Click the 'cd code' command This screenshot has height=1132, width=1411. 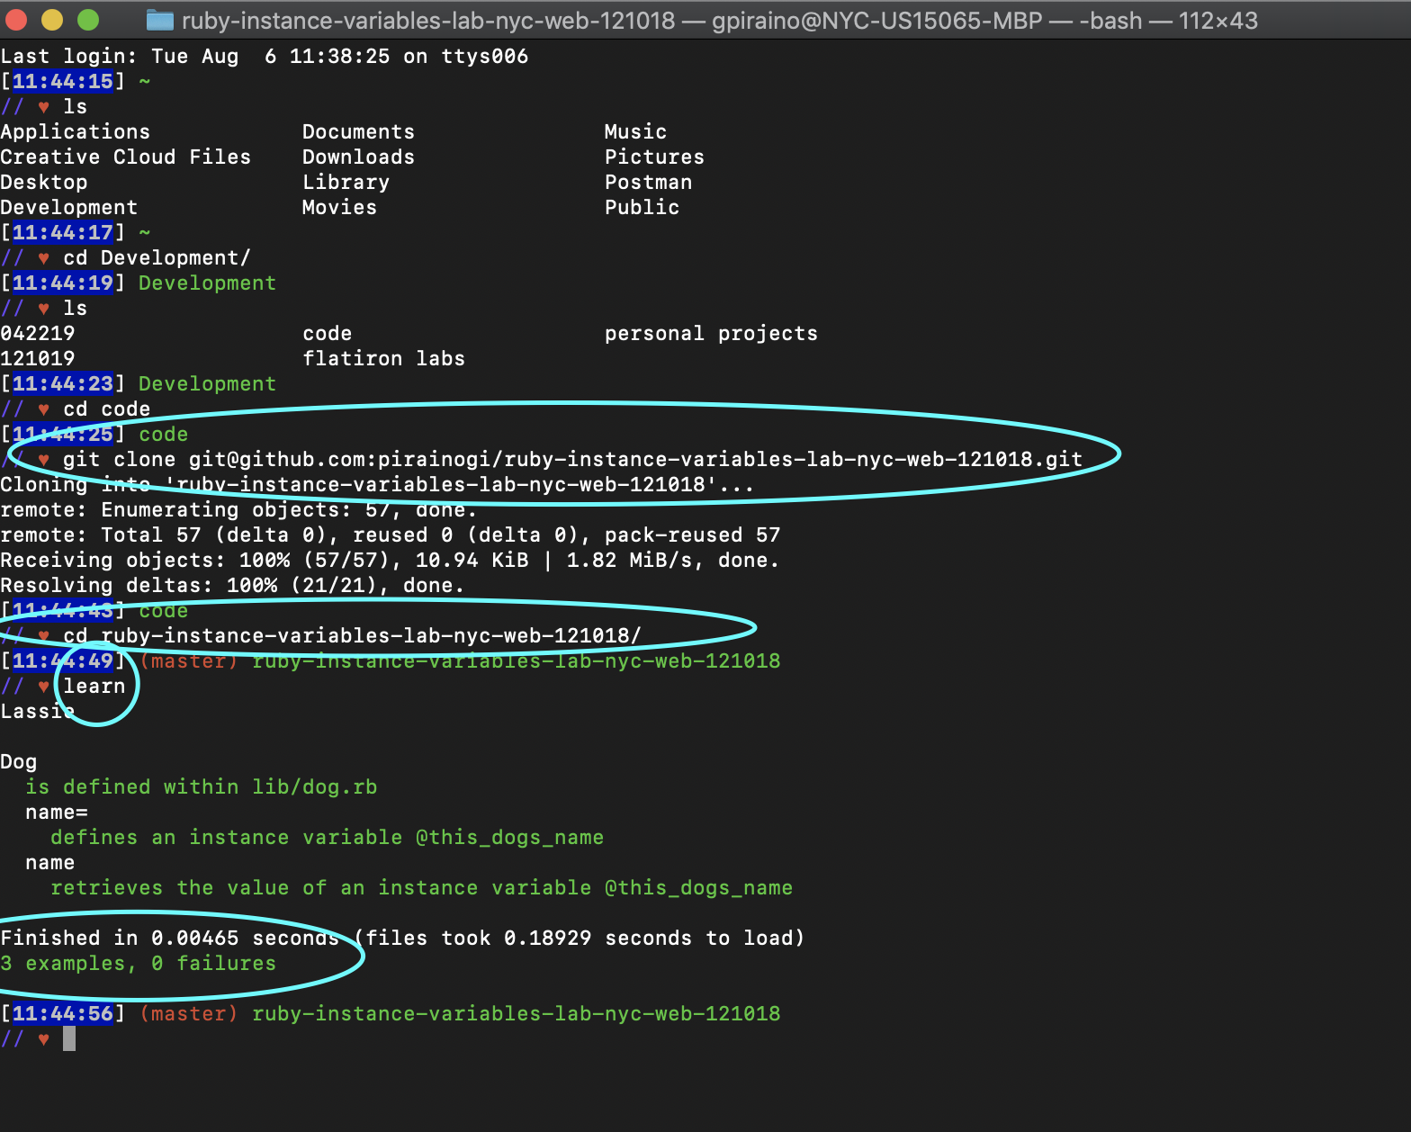[x=107, y=409]
